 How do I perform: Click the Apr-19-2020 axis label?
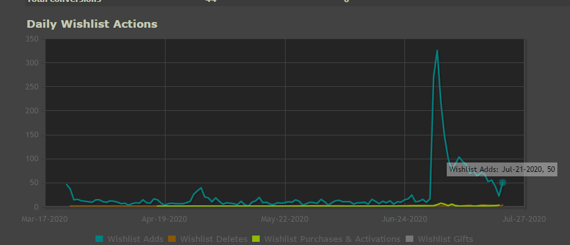tap(165, 219)
